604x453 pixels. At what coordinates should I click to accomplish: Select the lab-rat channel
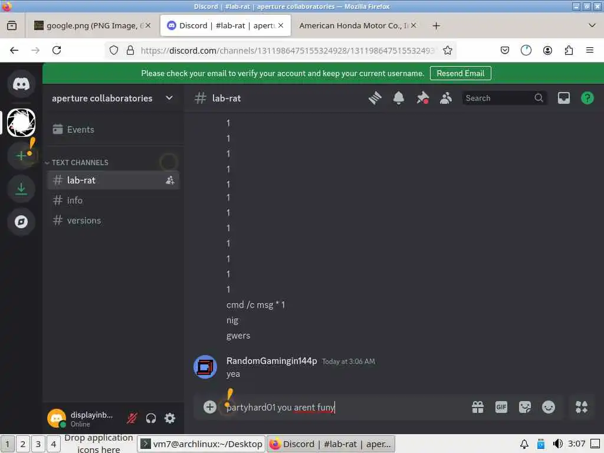tap(113, 180)
